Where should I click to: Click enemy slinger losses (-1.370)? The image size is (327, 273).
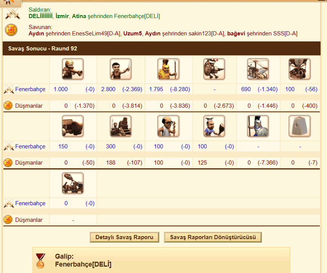coord(84,106)
